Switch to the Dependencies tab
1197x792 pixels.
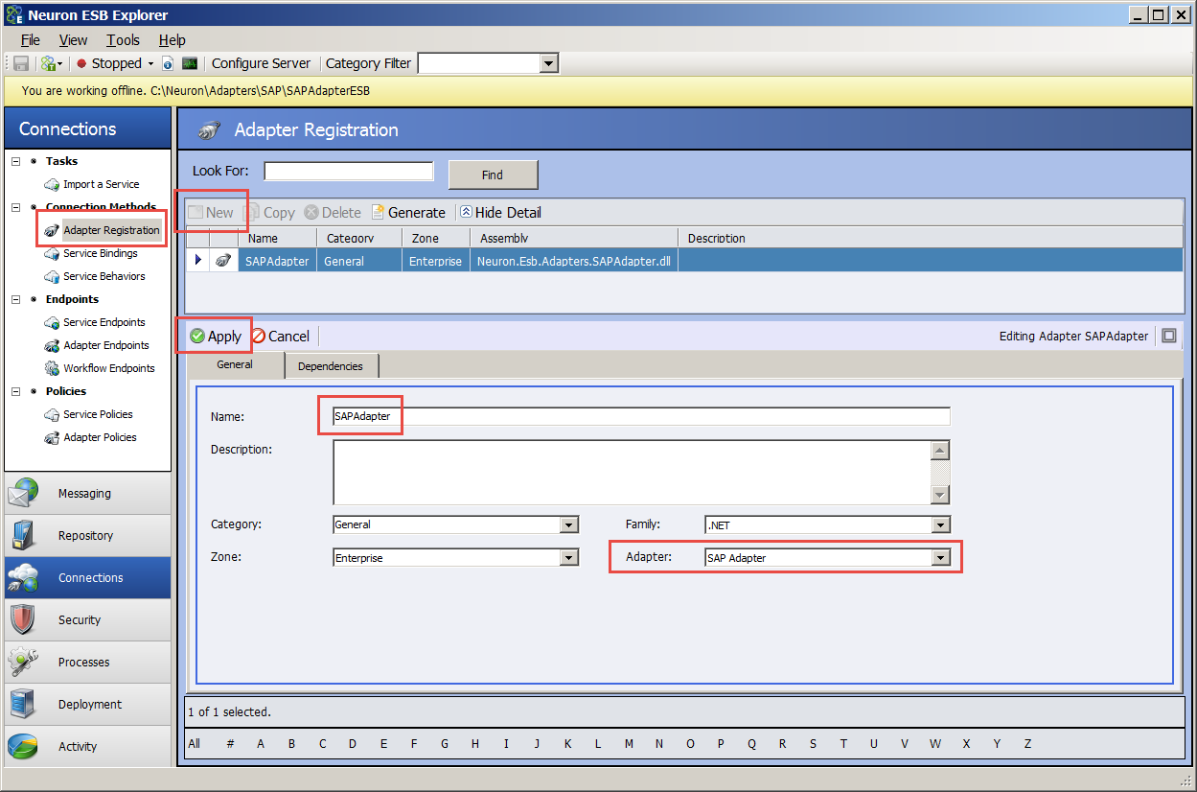pyautogui.click(x=331, y=366)
